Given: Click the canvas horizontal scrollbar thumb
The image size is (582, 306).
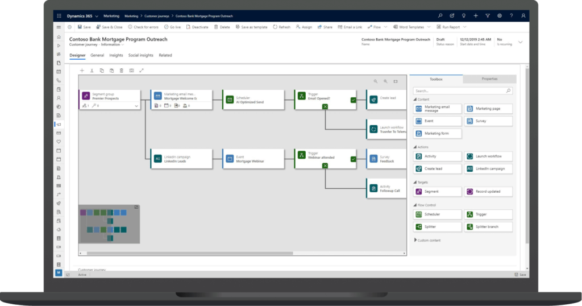Looking at the screenshot, I should (x=190, y=253).
